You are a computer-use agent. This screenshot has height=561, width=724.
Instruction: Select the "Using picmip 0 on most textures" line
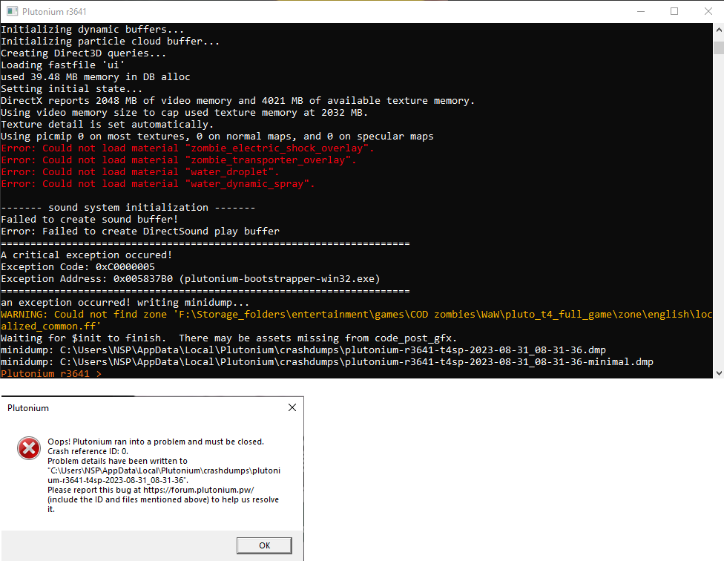(217, 137)
